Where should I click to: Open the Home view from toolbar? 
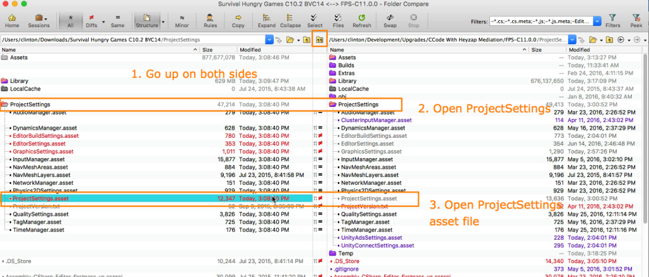(x=11, y=21)
